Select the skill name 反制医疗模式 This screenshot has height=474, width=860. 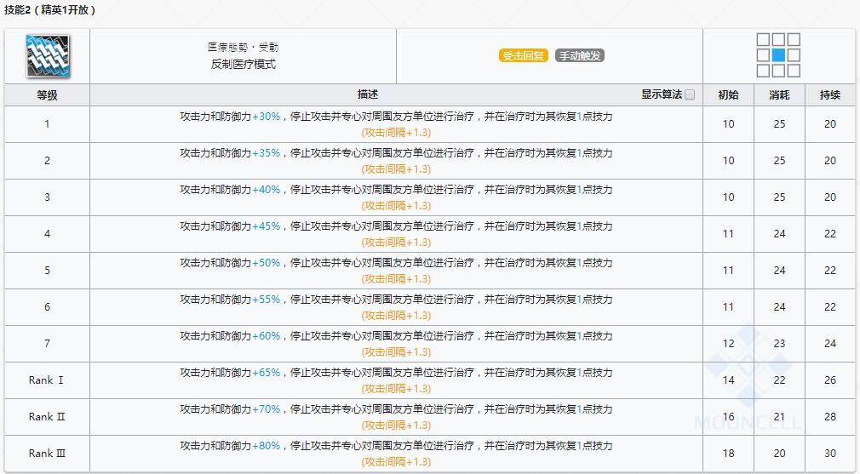(x=243, y=64)
